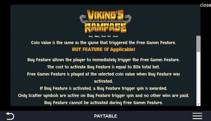Click the standalone 'activated.' text line

tap(103, 81)
